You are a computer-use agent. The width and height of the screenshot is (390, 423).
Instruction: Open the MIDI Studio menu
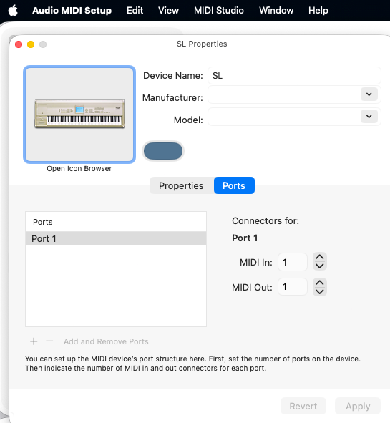[219, 11]
